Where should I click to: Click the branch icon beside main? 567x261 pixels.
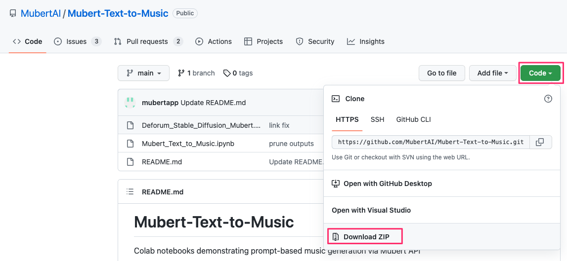(130, 74)
